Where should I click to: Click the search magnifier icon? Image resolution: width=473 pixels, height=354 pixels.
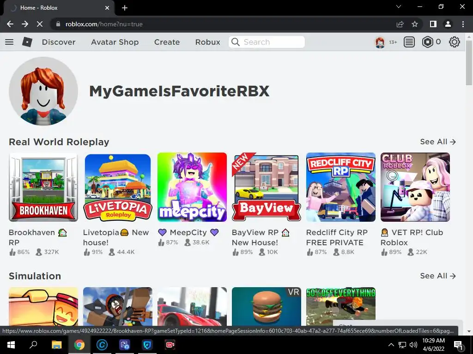coord(236,42)
